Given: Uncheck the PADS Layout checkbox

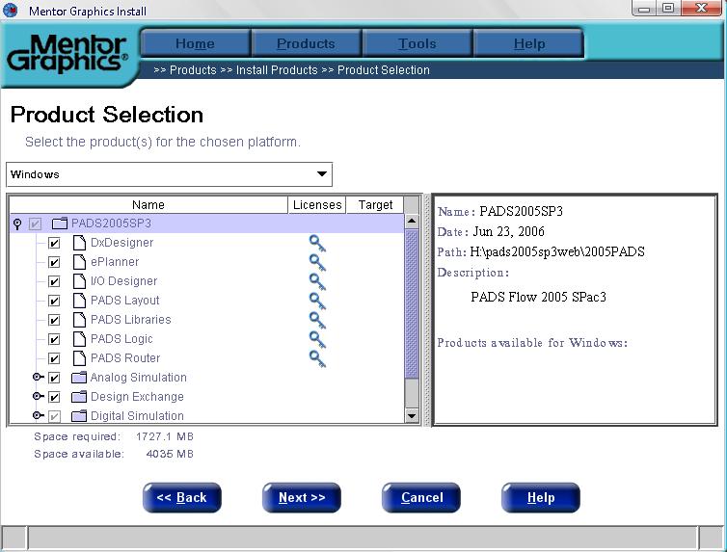Looking at the screenshot, I should [54, 301].
